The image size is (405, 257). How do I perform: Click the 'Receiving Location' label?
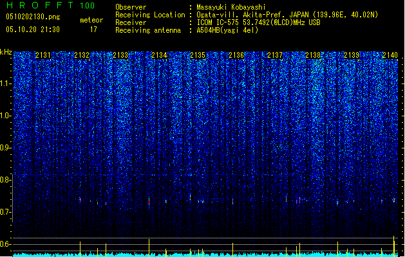pyautogui.click(x=150, y=15)
